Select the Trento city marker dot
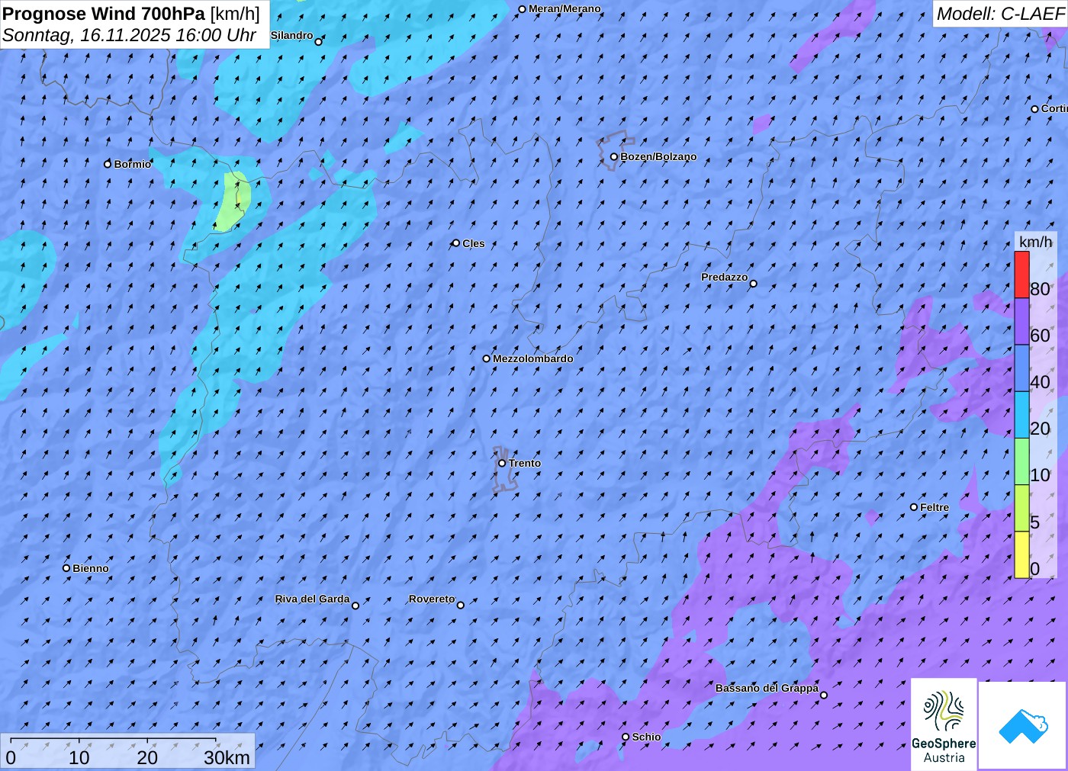The height and width of the screenshot is (771, 1068). [x=502, y=463]
